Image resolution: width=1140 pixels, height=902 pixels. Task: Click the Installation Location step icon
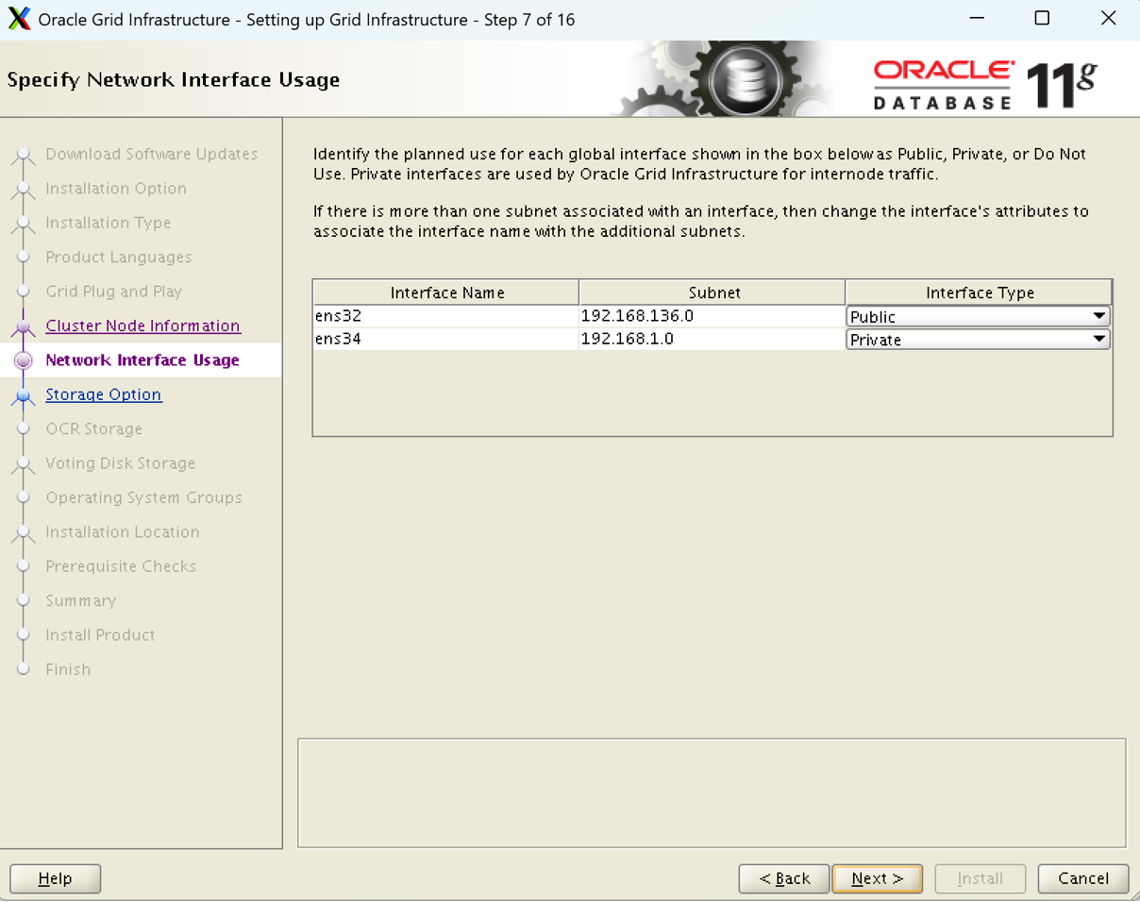(x=24, y=534)
